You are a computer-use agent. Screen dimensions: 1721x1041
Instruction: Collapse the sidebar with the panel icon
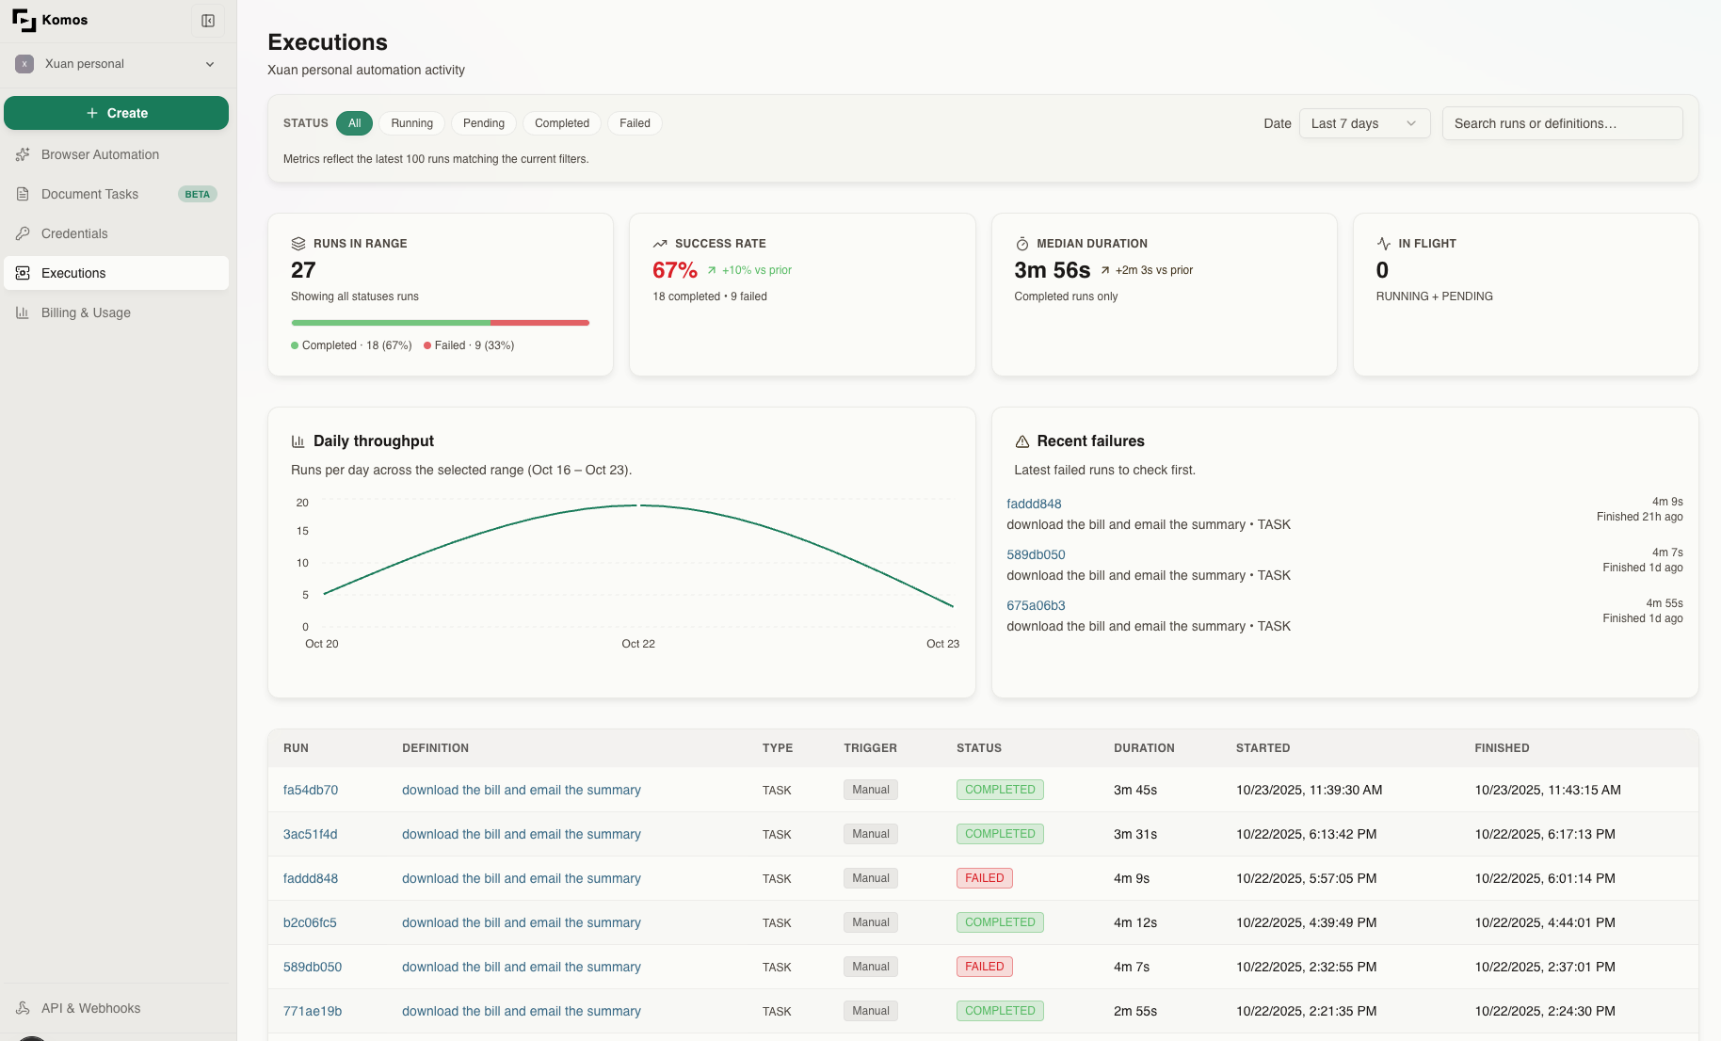click(208, 20)
